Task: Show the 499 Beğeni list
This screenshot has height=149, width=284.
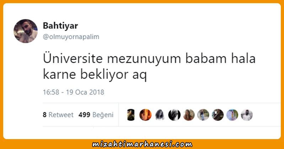Action: (96, 115)
